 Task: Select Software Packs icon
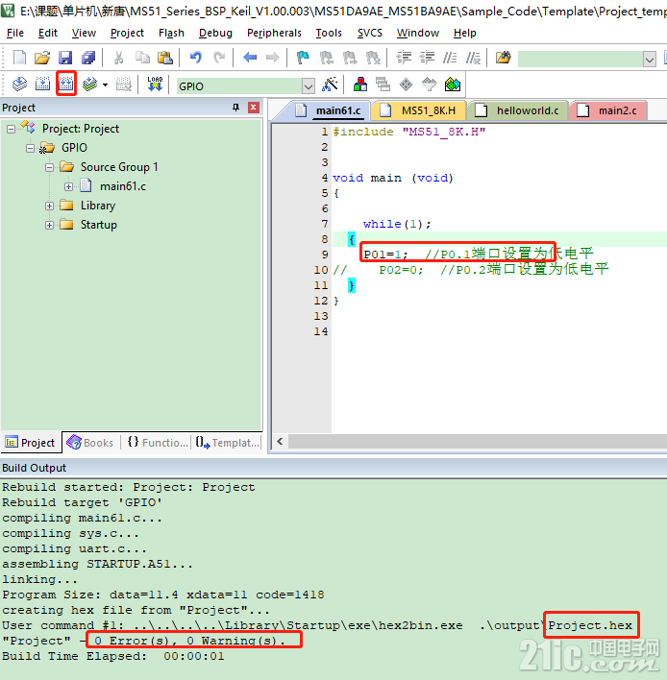(x=430, y=85)
